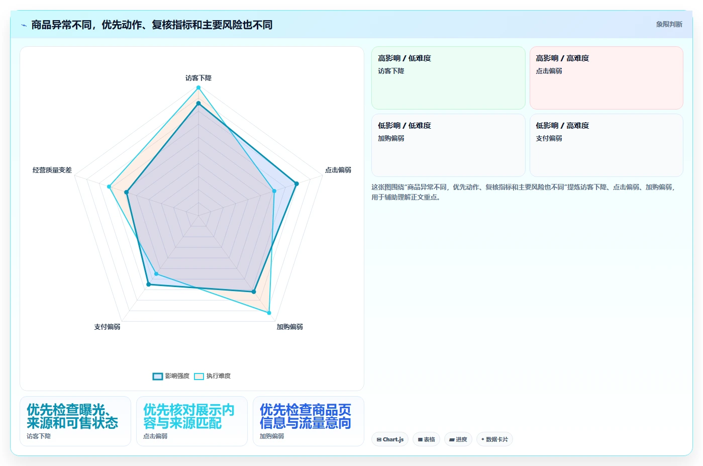Click the lightning icon beside the title

24,25
